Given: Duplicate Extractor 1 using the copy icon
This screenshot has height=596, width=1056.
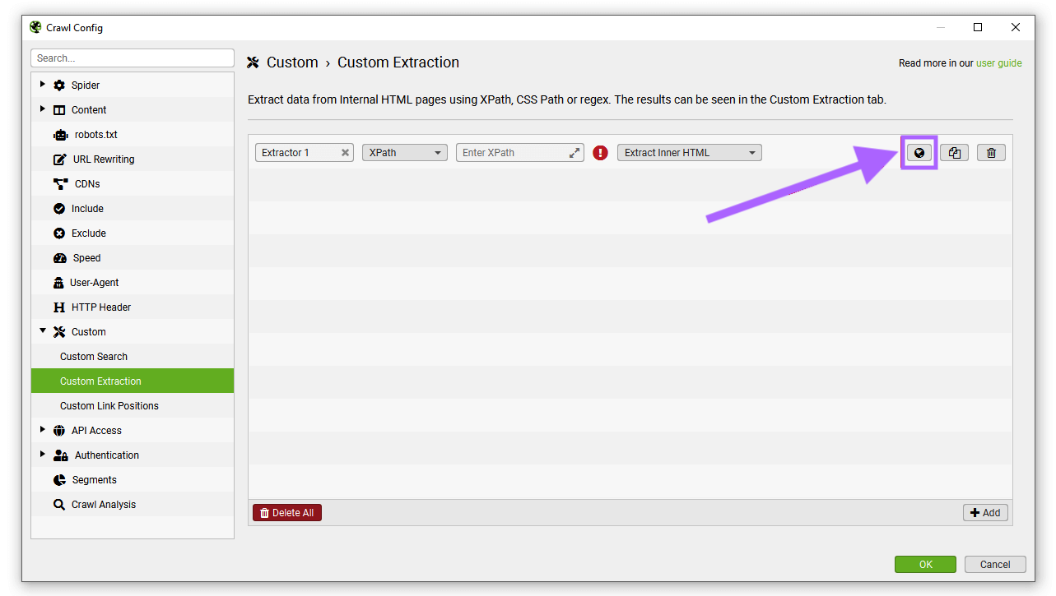Looking at the screenshot, I should coord(954,152).
